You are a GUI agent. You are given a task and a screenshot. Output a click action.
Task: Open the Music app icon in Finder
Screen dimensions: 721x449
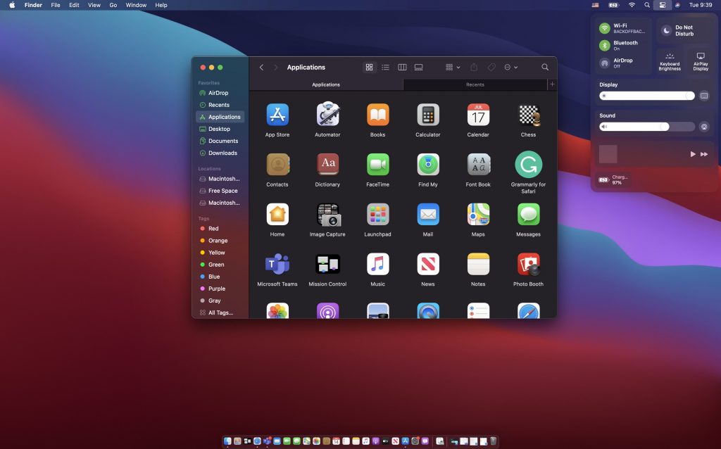click(377, 264)
